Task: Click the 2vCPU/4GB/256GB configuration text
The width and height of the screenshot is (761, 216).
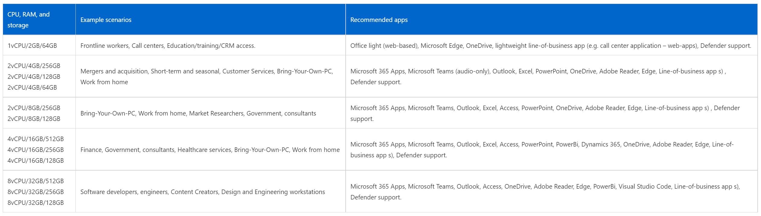Action: point(34,66)
